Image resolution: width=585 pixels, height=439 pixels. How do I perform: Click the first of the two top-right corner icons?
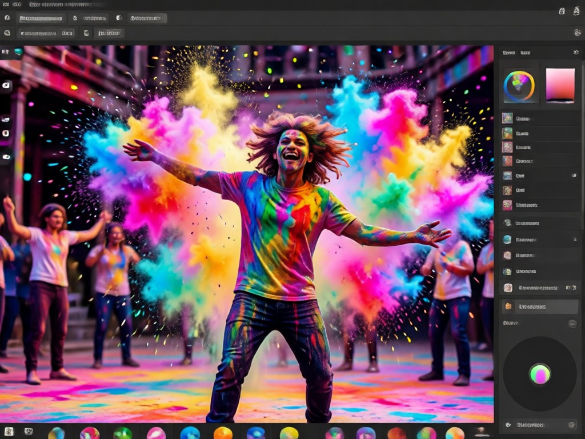tap(562, 11)
